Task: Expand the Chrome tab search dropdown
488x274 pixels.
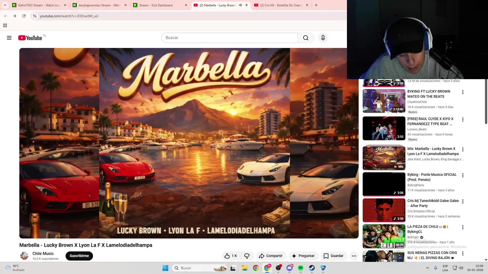Action: [x=5, y=5]
